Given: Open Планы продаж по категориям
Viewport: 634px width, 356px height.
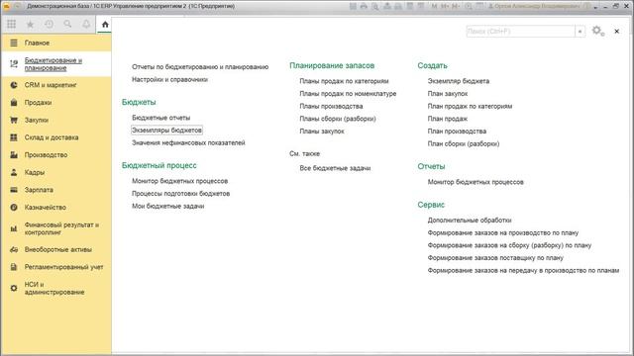Looking at the screenshot, I should tap(344, 81).
